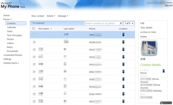Viewport: 173px width, 105px height.
Task: Click the Contact details heading
Action: (x=150, y=65)
